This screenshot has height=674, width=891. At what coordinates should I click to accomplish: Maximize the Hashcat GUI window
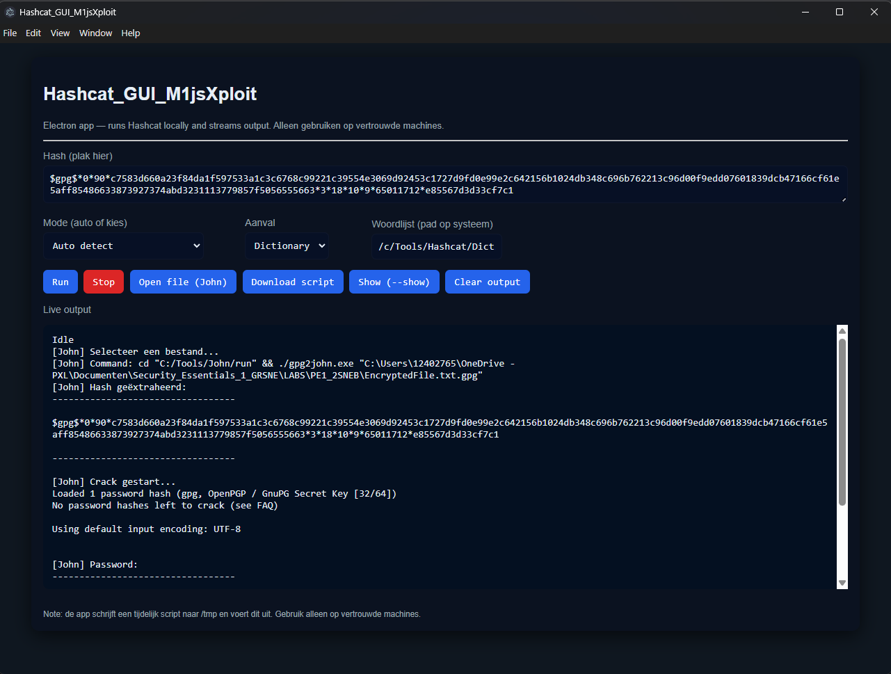pos(840,12)
